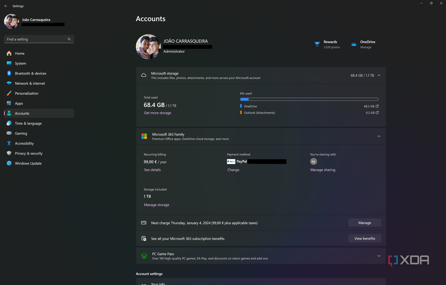The image size is (446, 285).
Task: Click the Microsoft 365 four-color logo
Action: 144,136
